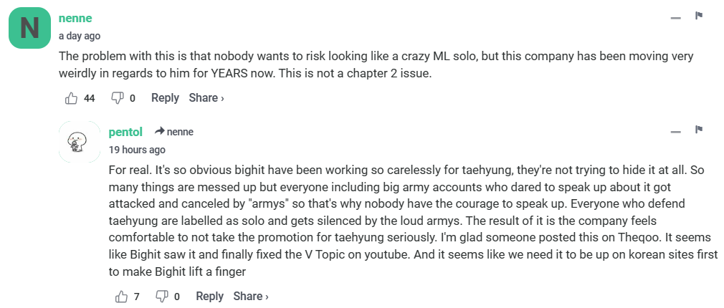The height and width of the screenshot is (308, 724).
Task: Expand Share options under nenne's comment
Action: (206, 98)
